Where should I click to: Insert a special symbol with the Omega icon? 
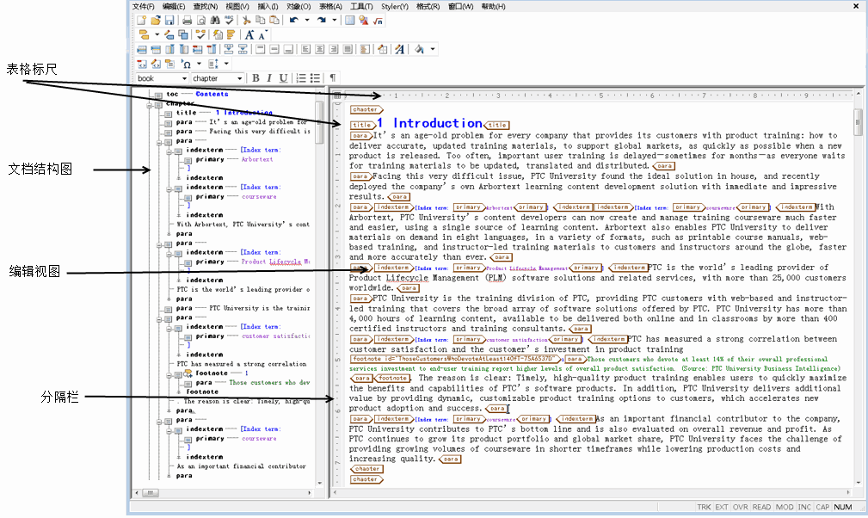coord(186,64)
